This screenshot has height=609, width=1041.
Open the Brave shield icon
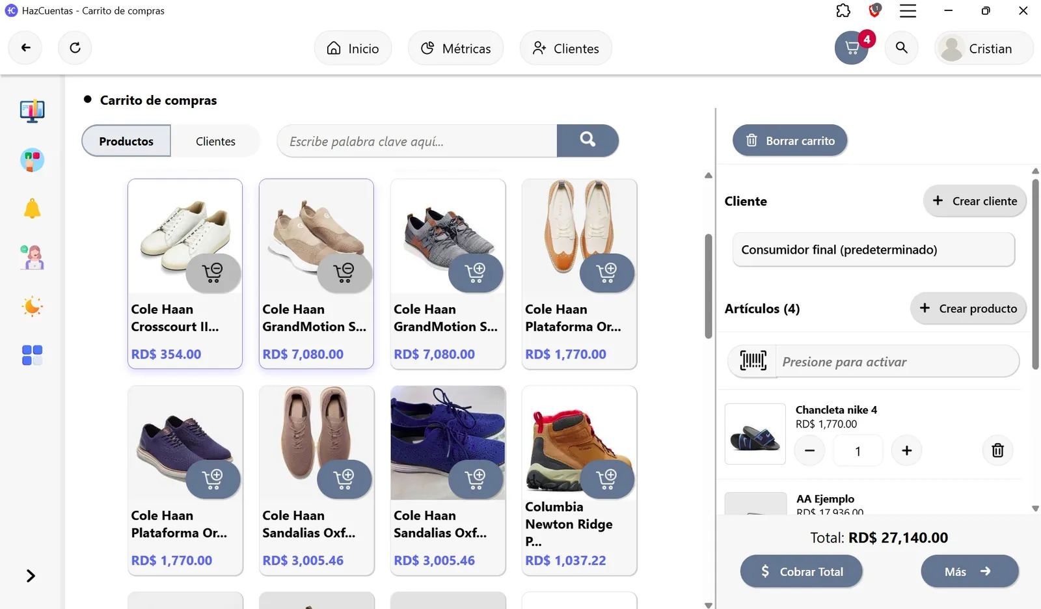point(875,10)
